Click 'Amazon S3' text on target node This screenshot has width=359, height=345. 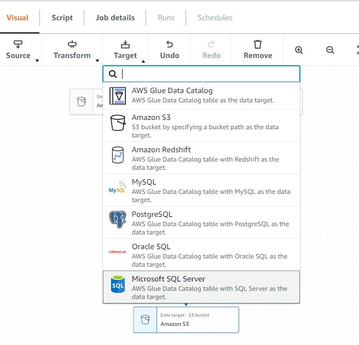coord(175,324)
